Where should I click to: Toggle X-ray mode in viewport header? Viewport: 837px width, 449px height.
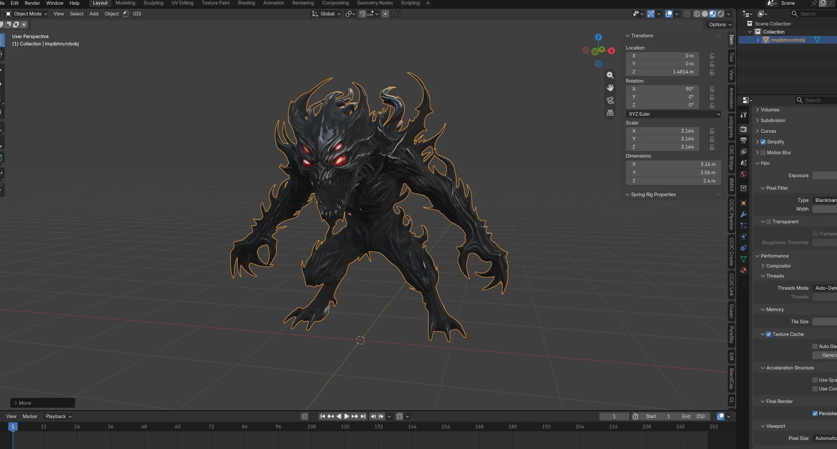click(x=686, y=14)
